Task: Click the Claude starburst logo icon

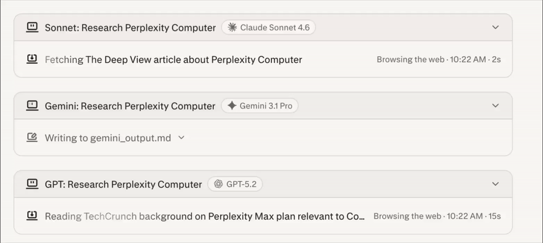Action: point(232,27)
